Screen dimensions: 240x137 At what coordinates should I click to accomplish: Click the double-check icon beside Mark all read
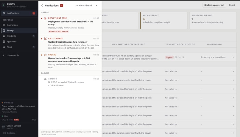point(77,6)
